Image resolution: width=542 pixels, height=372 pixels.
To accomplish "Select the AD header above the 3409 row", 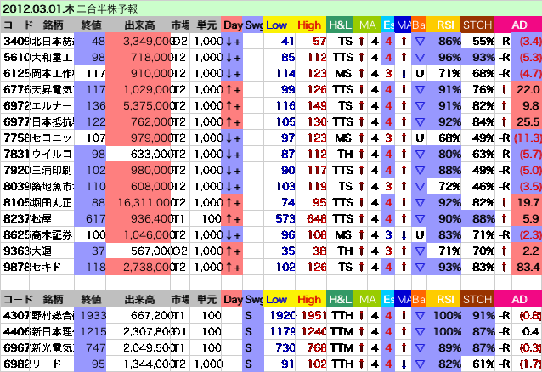I will pyautogui.click(x=519, y=25).
